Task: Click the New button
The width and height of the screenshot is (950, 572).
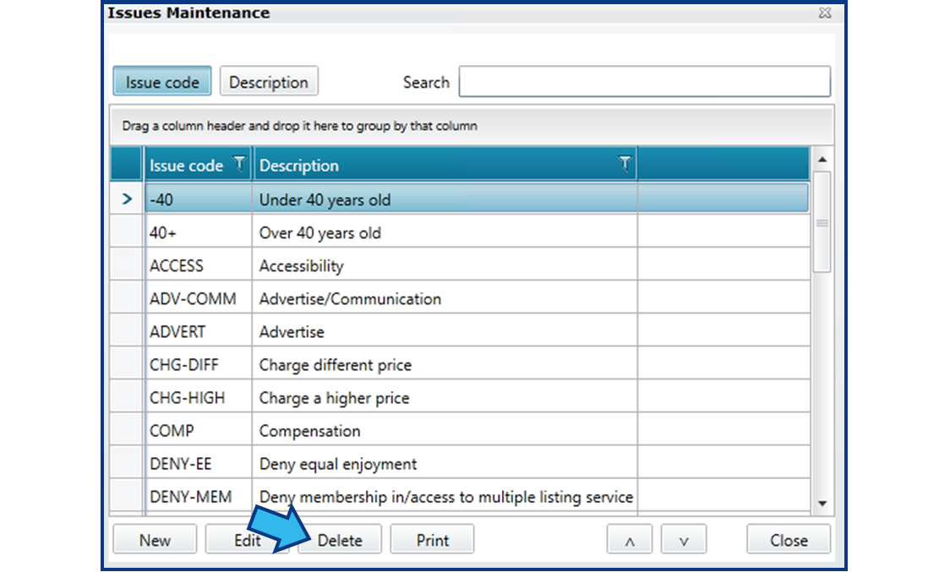Action: [x=155, y=539]
